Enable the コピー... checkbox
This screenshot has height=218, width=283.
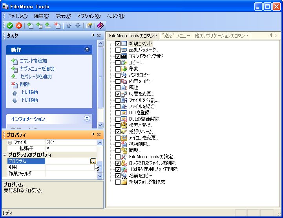click(118, 63)
